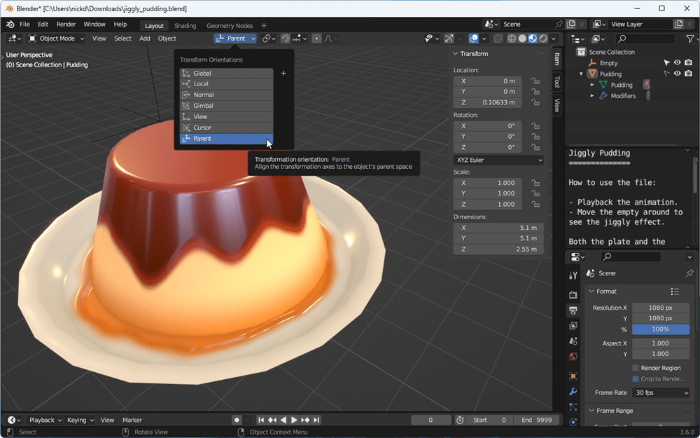Image resolution: width=700 pixels, height=438 pixels.
Task: Disable Pudding's camera render visibility toggle
Action: pyautogui.click(x=687, y=73)
